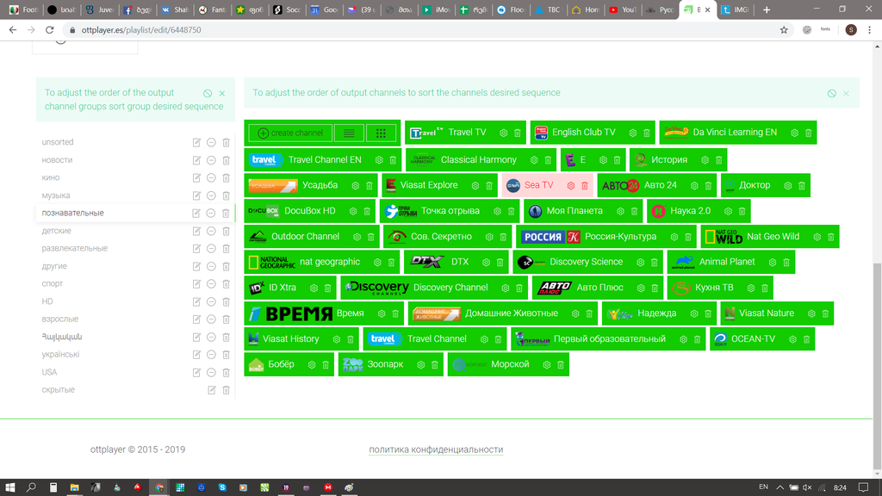Open settings for Морской channel
The image size is (882, 496).
(547, 365)
